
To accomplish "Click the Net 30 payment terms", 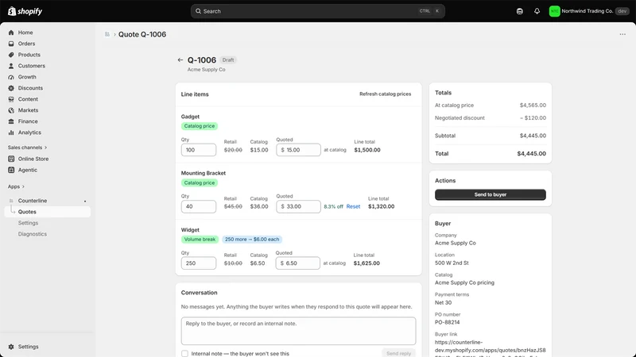I will click(x=443, y=302).
